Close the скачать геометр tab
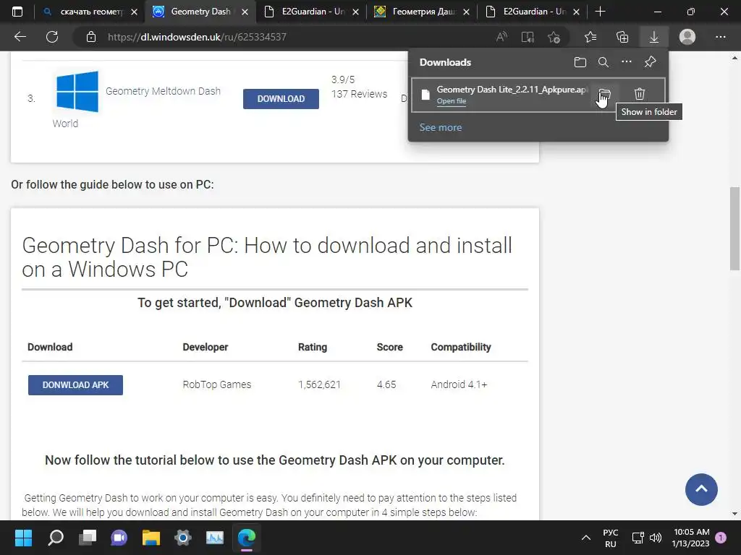This screenshot has height=555, width=741. (x=134, y=12)
